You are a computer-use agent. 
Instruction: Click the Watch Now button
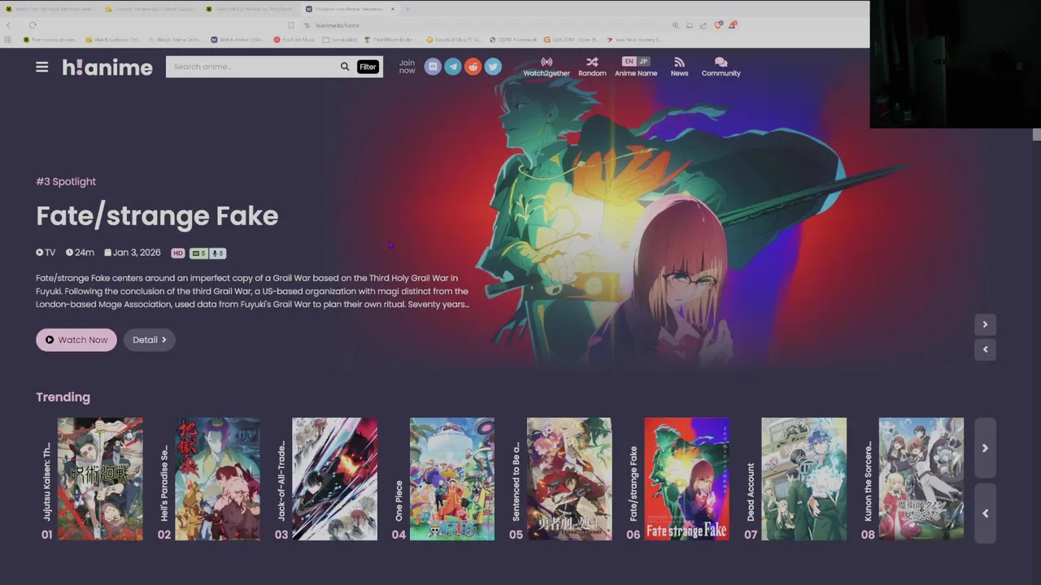[x=76, y=340]
